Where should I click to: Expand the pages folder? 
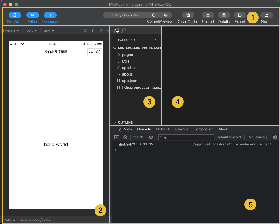tap(137, 55)
